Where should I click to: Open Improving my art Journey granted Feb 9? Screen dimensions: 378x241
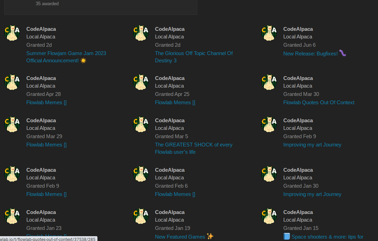[x=312, y=145]
